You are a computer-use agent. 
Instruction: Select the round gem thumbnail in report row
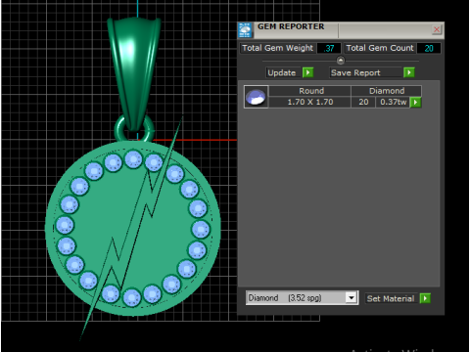pyautogui.click(x=256, y=97)
